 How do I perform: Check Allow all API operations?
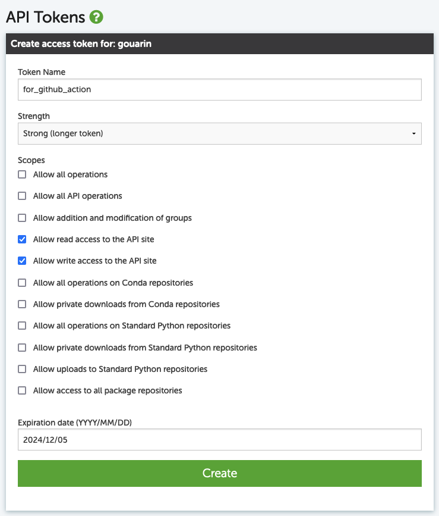point(22,196)
